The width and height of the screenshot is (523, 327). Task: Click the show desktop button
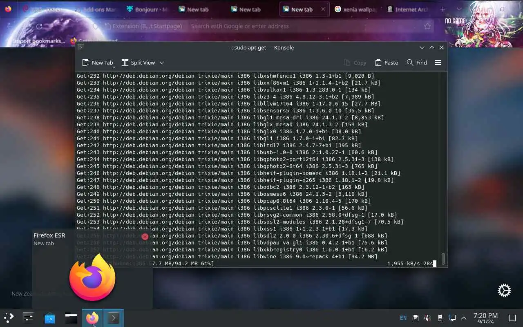(x=512, y=318)
